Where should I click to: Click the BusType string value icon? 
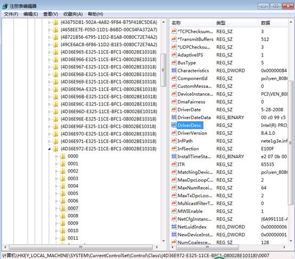[174, 62]
